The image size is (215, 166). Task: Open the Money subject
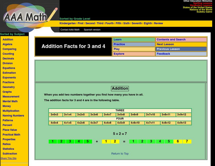click(x=7, y=106)
